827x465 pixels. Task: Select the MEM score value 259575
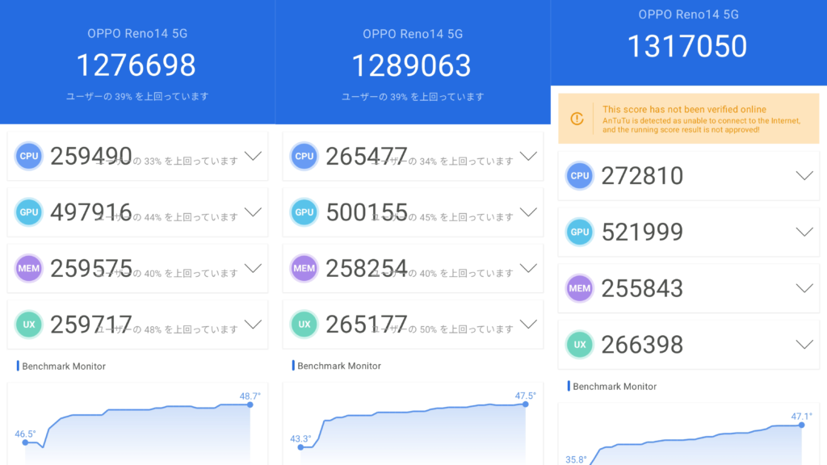(90, 268)
